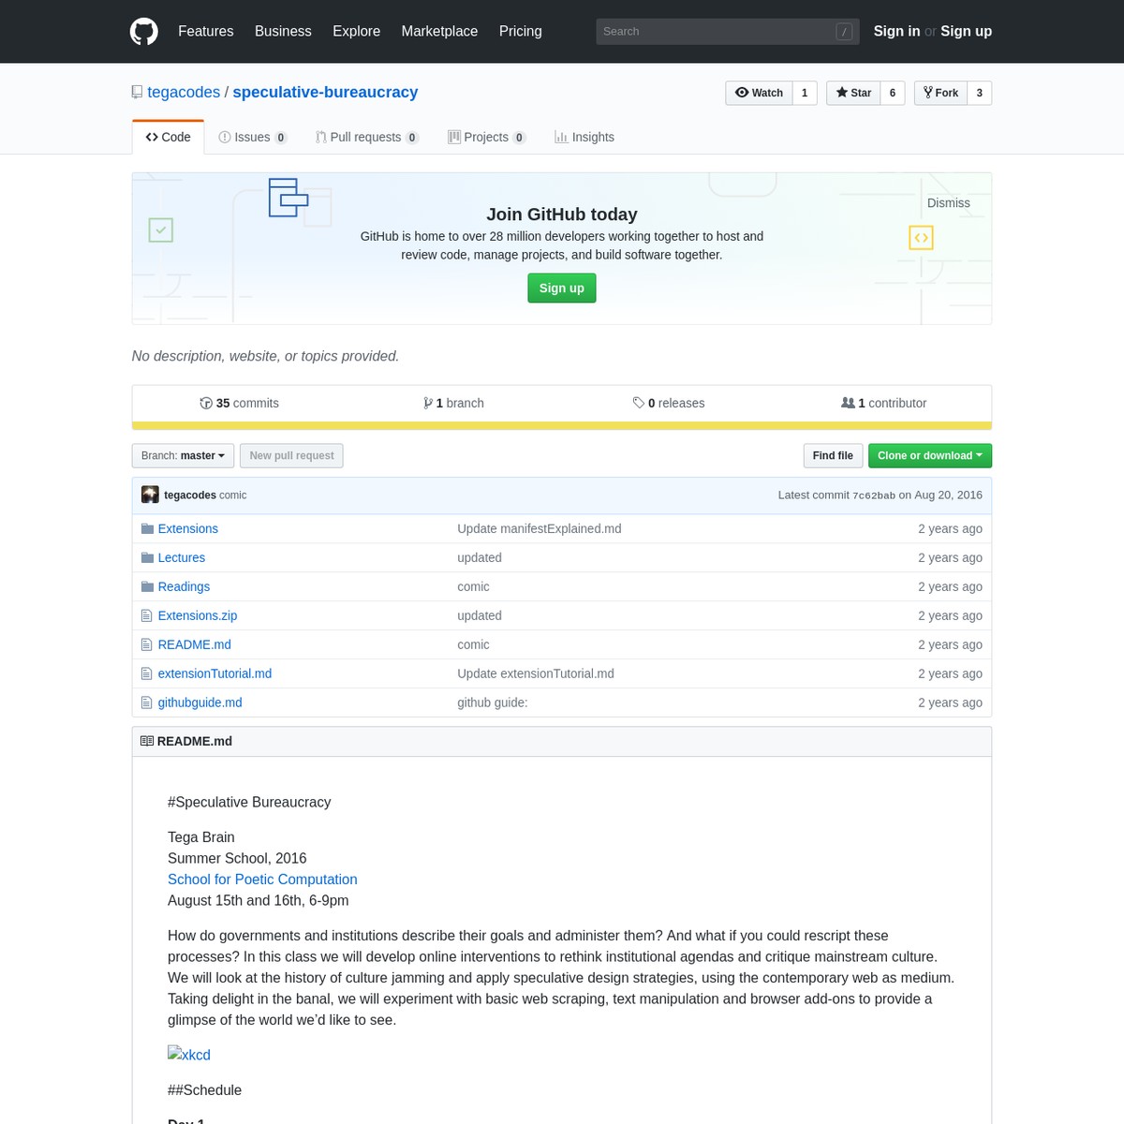This screenshot has width=1124, height=1124.
Task: Click Sign up link in header
Action: click(966, 31)
